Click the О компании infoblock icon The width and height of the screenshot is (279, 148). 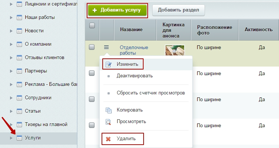pos(19,44)
